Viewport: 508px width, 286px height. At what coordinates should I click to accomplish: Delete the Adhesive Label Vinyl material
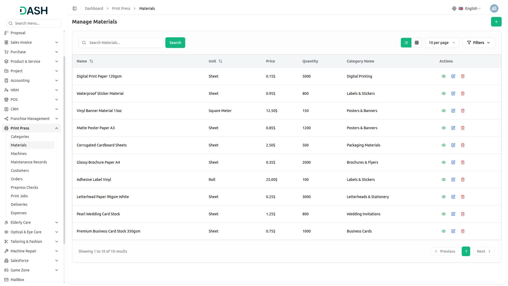coord(462,180)
